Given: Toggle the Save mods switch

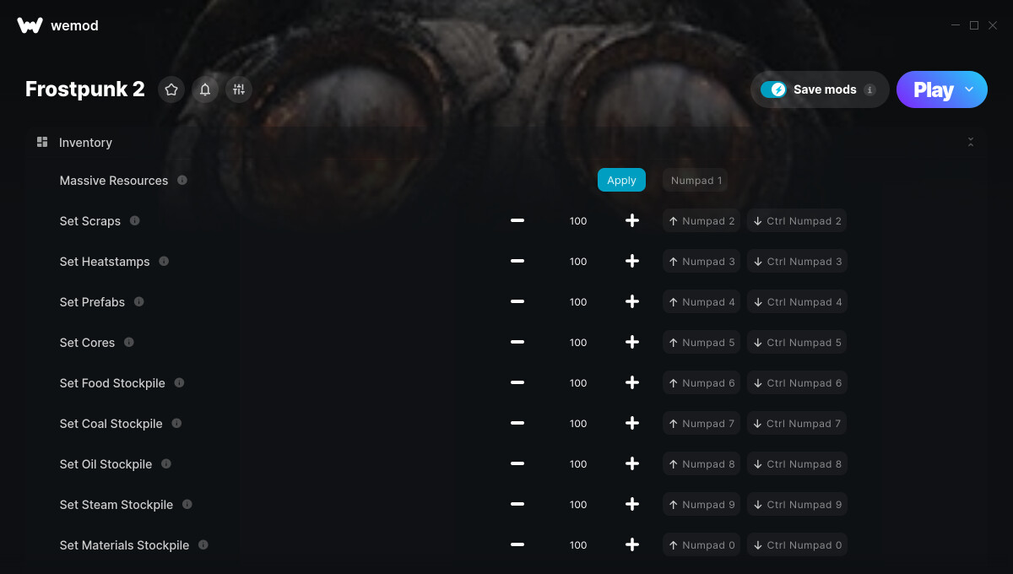Looking at the screenshot, I should (773, 89).
